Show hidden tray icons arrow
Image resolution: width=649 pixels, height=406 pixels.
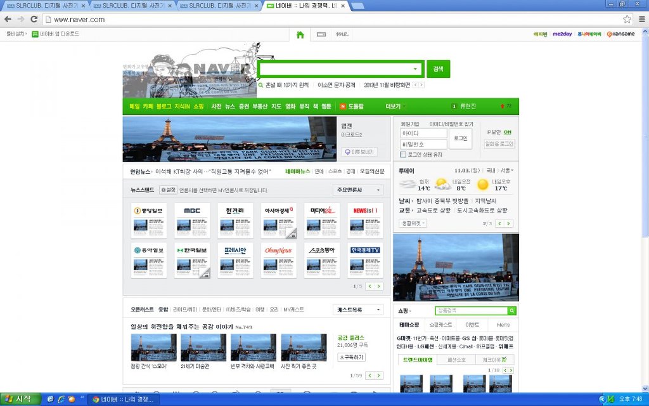click(x=602, y=400)
